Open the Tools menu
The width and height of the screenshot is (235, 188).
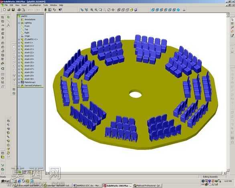pos(45,5)
